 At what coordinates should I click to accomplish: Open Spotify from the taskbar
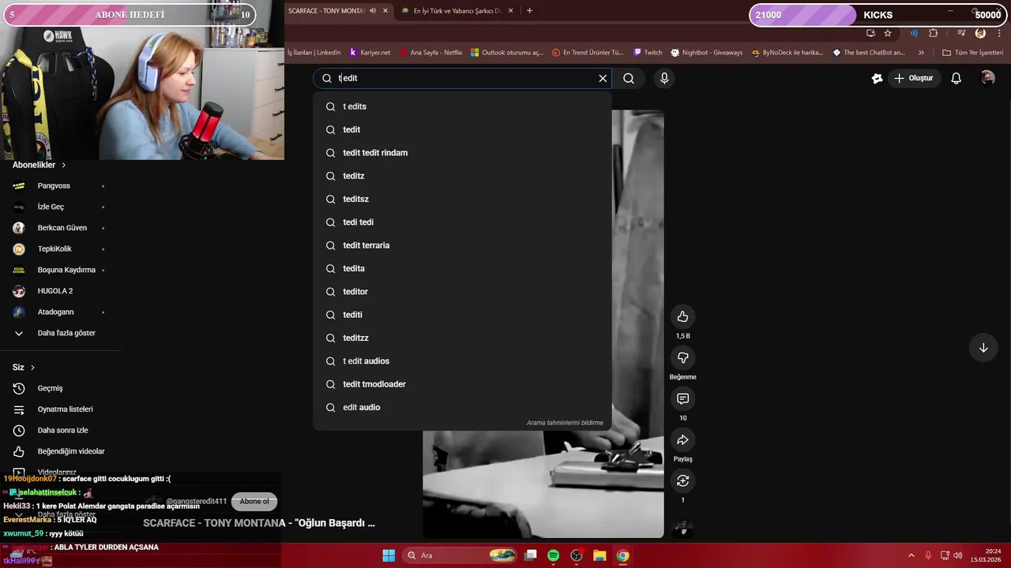(553, 555)
